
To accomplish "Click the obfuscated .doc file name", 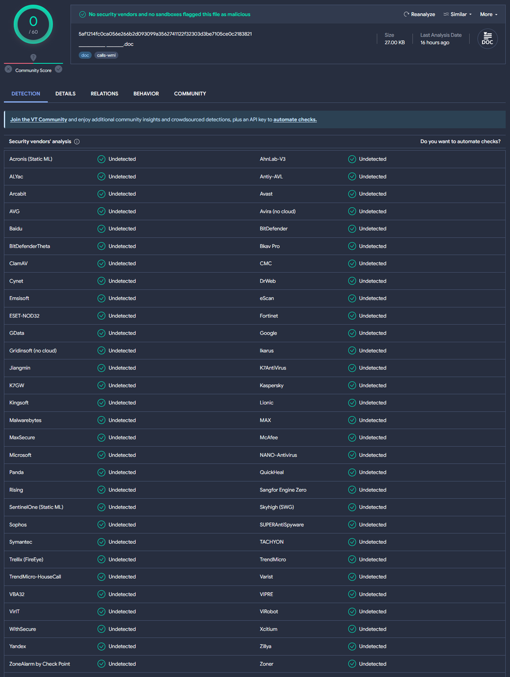I will (x=106, y=44).
